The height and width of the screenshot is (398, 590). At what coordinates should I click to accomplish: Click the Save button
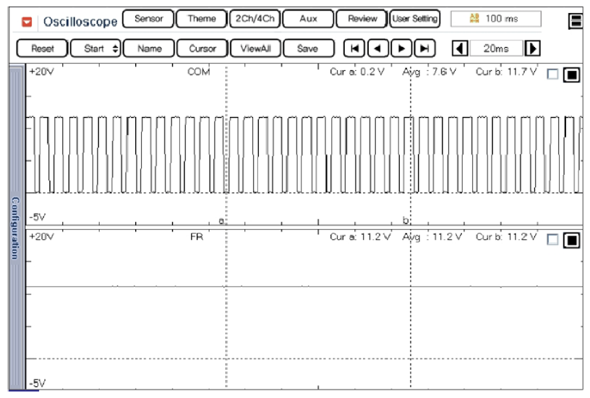[x=307, y=49]
